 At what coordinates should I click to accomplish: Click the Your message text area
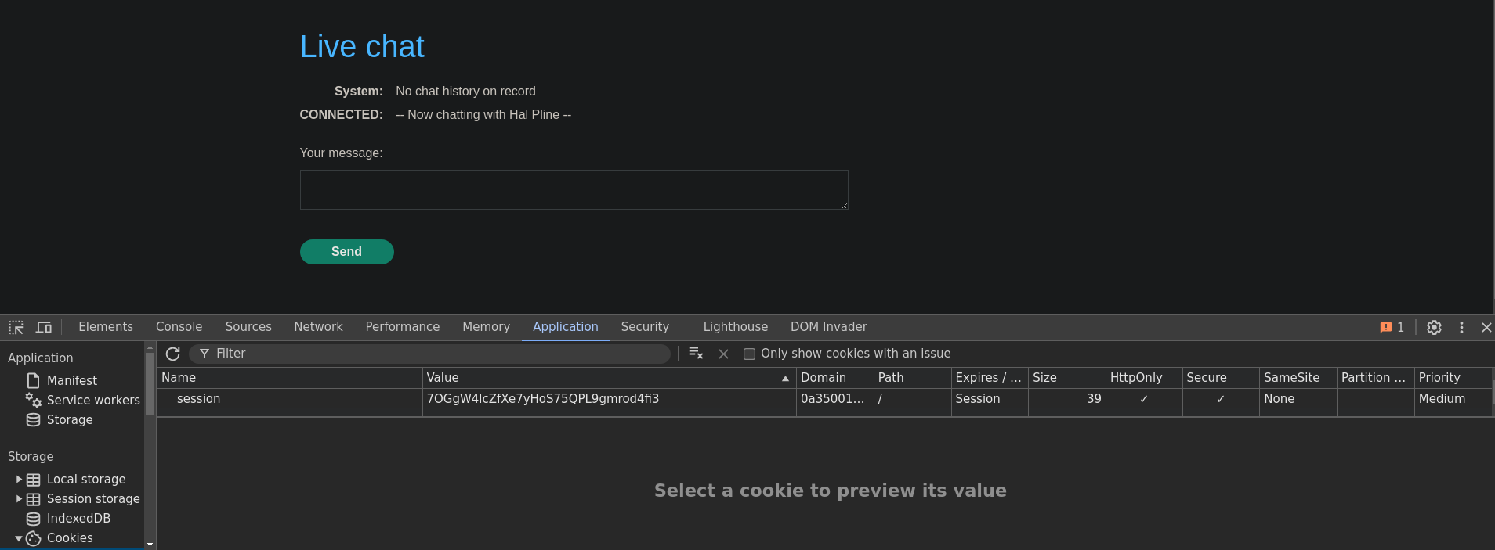(x=574, y=189)
